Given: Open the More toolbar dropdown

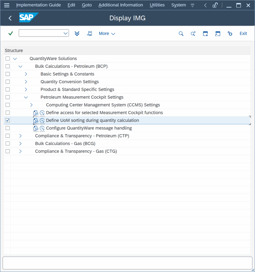Looking at the screenshot, I should point(107,33).
